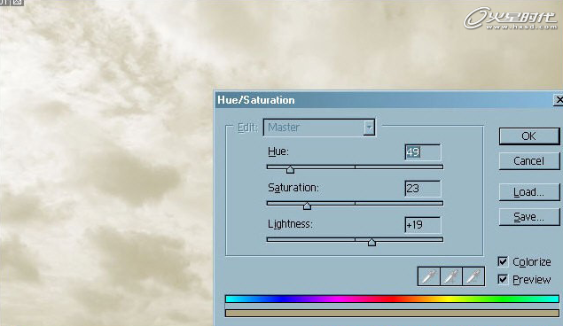This screenshot has width=563, height=326.
Task: Click the Lightness value field
Action: click(x=423, y=225)
